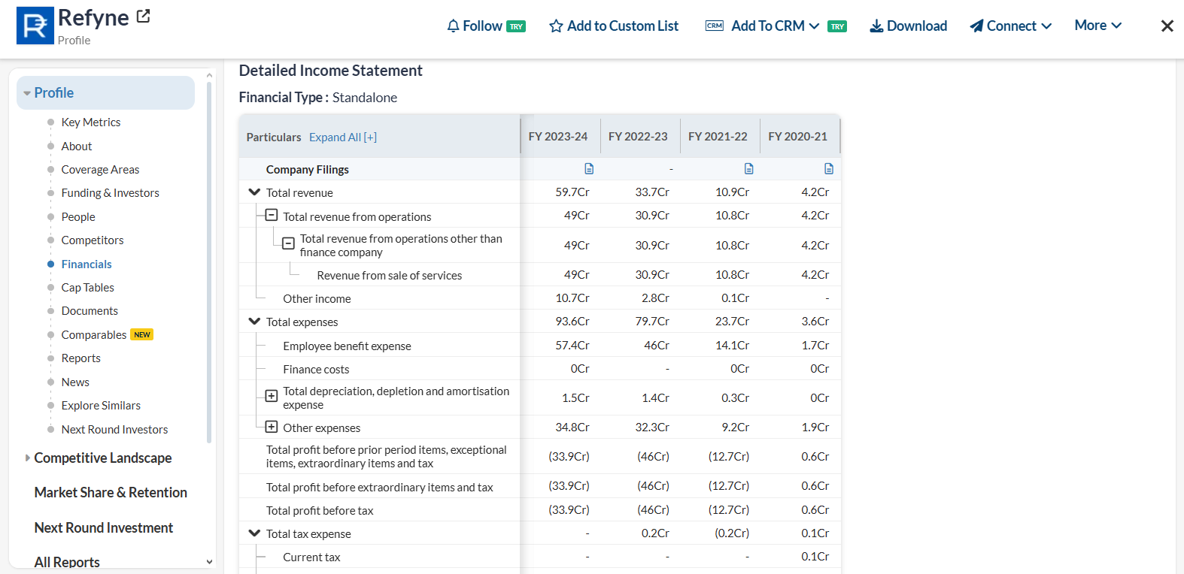Collapse the Total expenses row
Viewport: 1184px width, 574px height.
pos(254,322)
